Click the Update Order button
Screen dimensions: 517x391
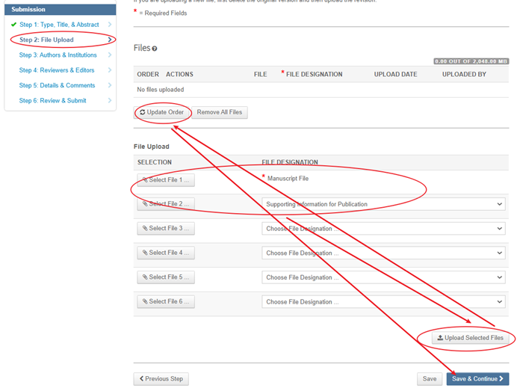coord(162,112)
